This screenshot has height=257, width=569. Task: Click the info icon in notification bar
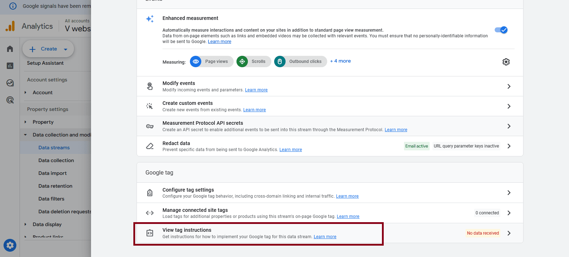click(x=13, y=6)
